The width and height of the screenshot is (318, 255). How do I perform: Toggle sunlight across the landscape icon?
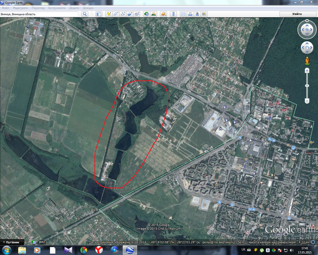click(154, 14)
